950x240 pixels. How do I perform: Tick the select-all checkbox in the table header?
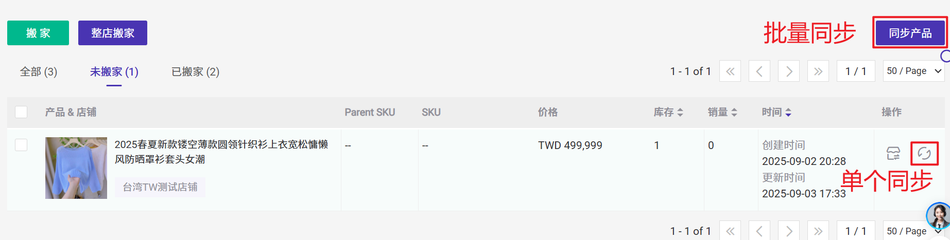[21, 112]
